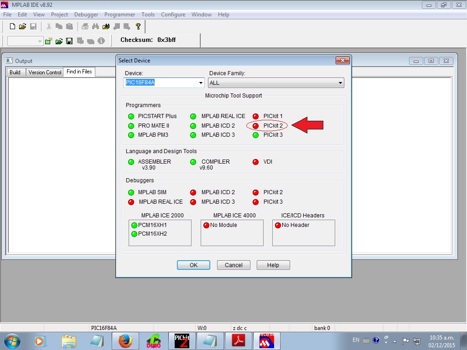467x350 pixels.
Task: Open the File menu
Action: pyautogui.click(x=7, y=15)
